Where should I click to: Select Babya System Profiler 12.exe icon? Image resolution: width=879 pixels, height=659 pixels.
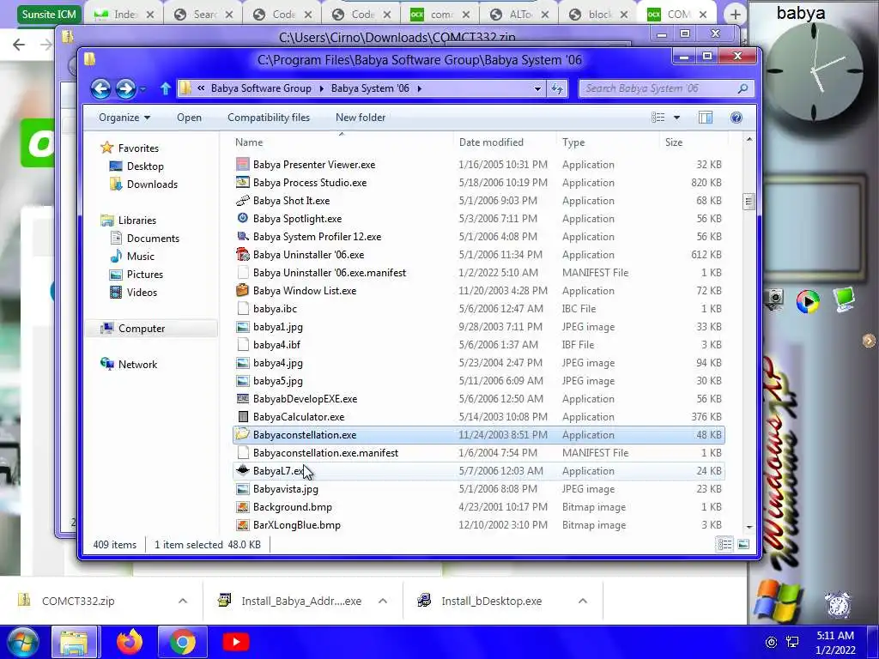click(x=243, y=237)
